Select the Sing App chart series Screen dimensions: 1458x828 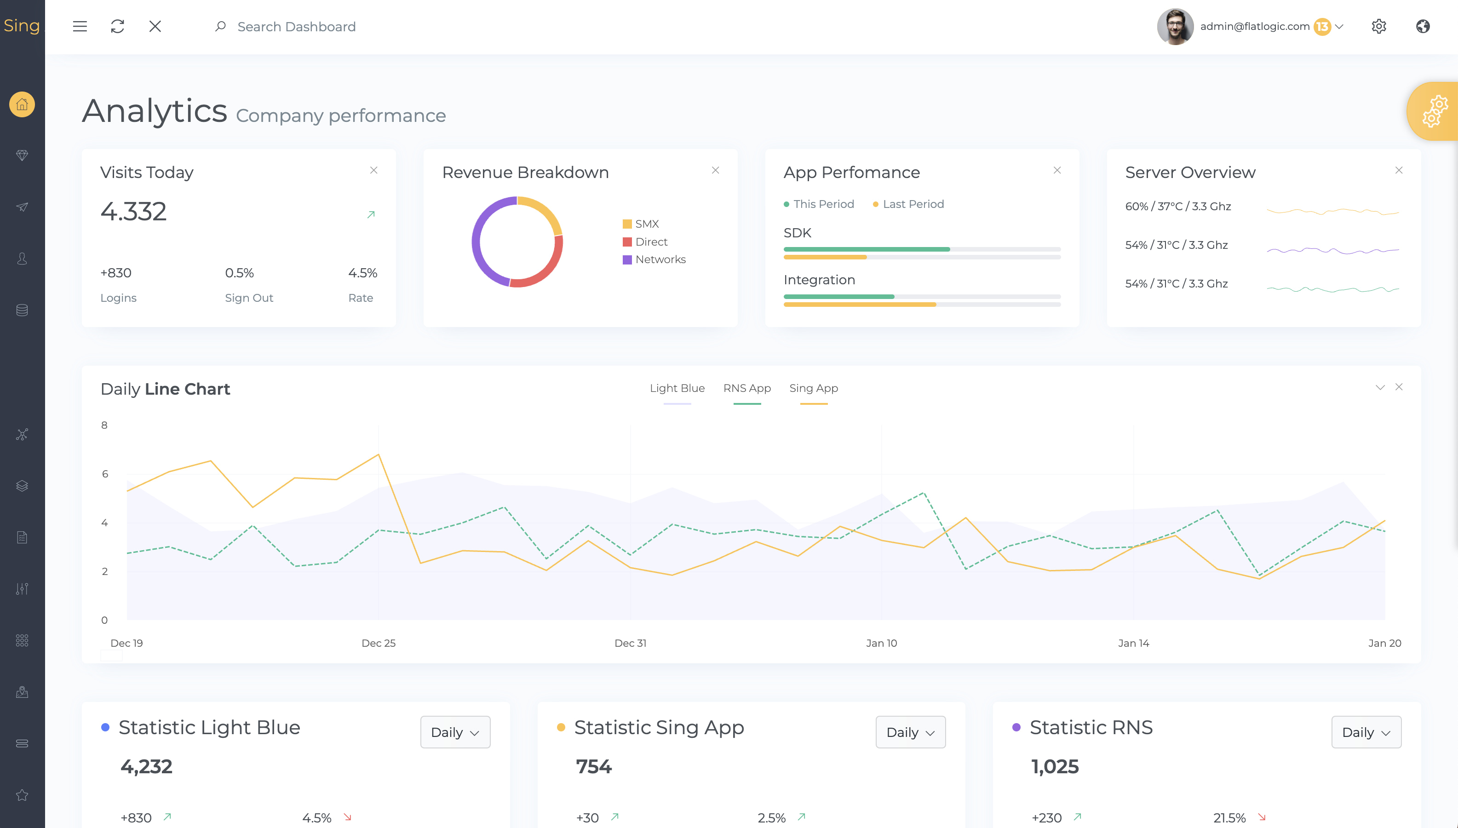click(813, 388)
